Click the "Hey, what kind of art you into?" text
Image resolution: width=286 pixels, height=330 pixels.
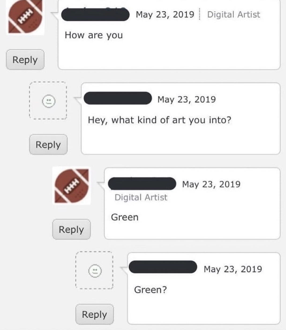tap(159, 120)
